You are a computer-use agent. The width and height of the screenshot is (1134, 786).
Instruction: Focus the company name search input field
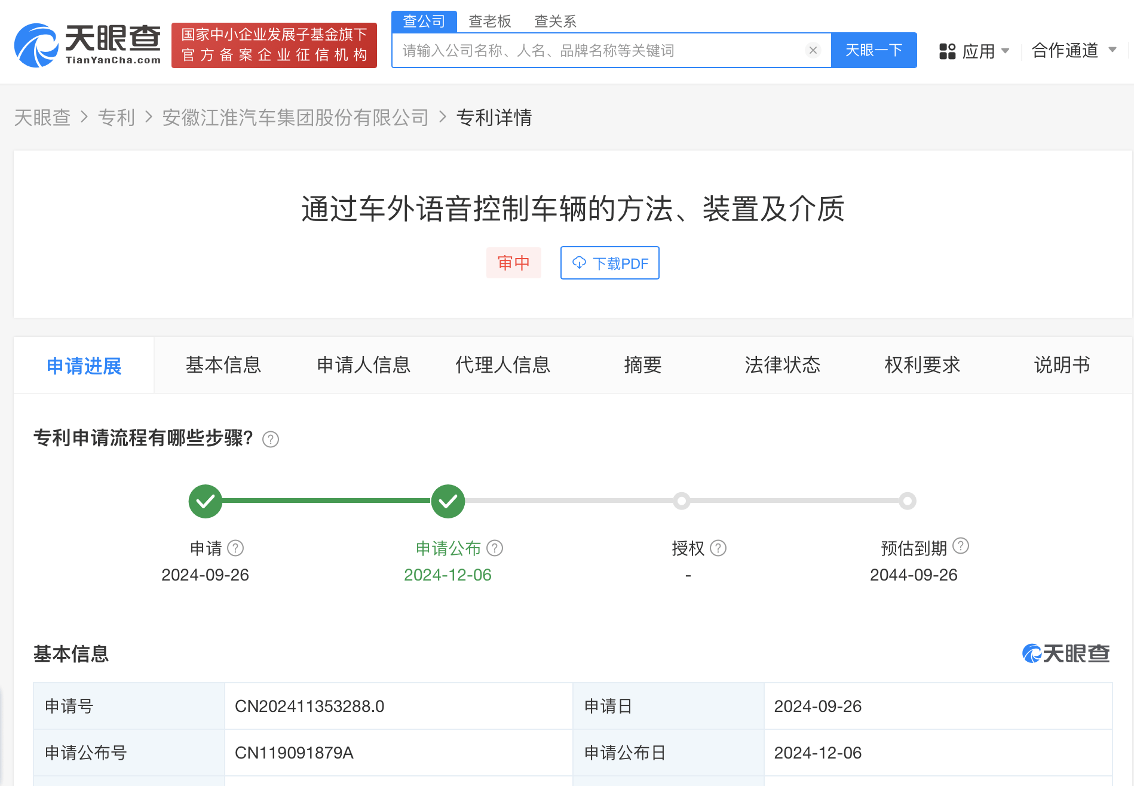pos(597,51)
